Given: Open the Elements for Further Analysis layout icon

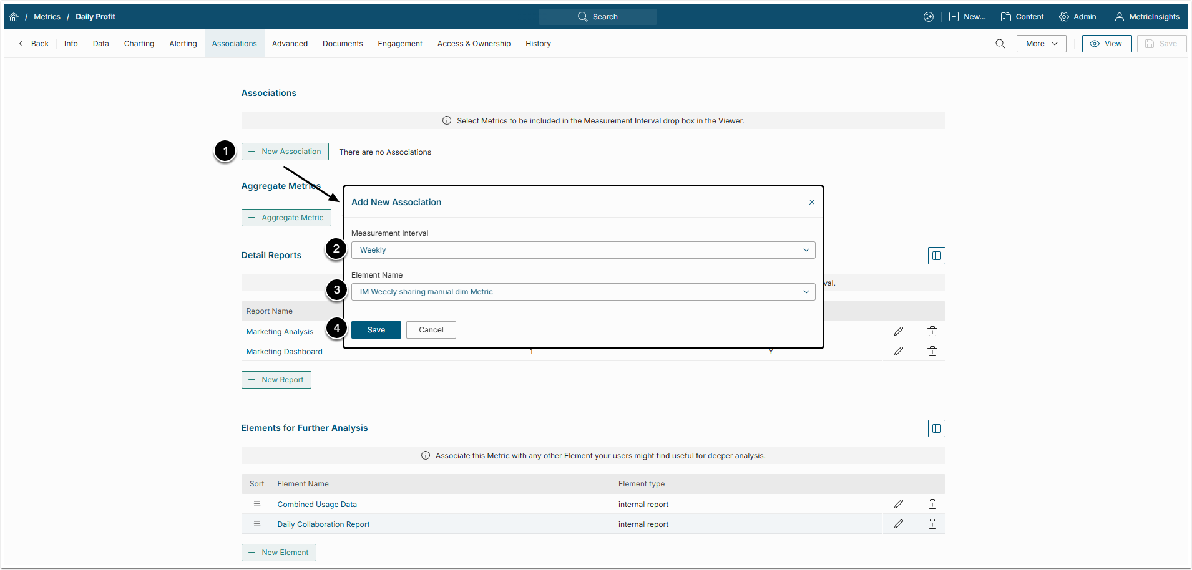Looking at the screenshot, I should 936,428.
